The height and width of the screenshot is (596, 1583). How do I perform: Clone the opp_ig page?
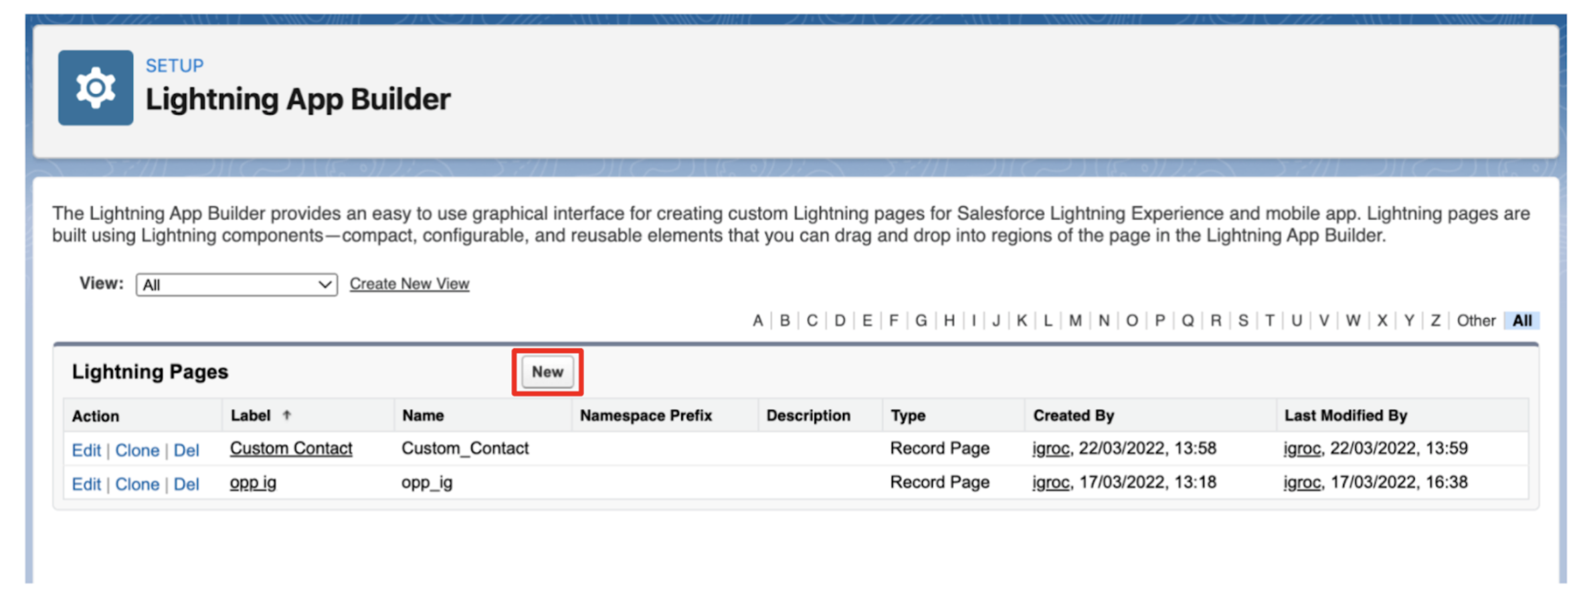click(x=137, y=484)
